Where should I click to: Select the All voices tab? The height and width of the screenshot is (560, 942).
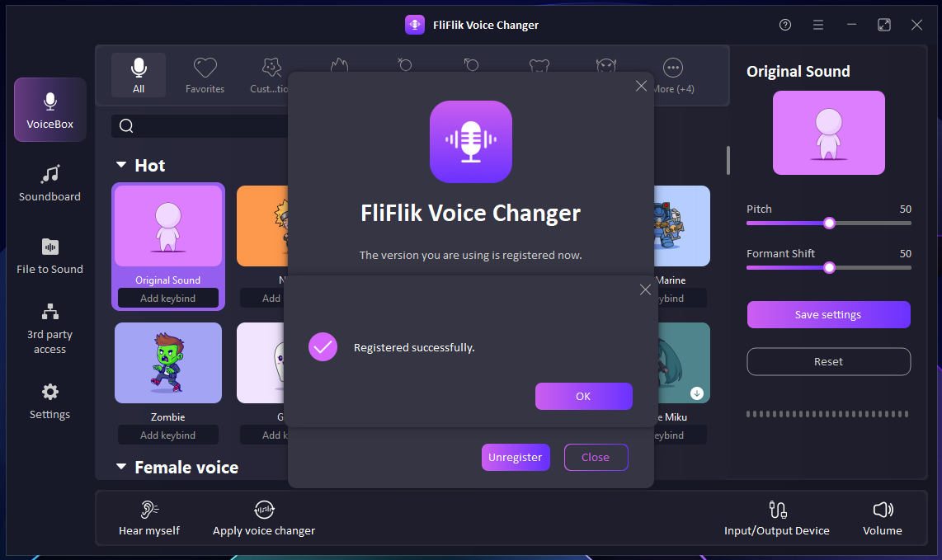point(139,75)
